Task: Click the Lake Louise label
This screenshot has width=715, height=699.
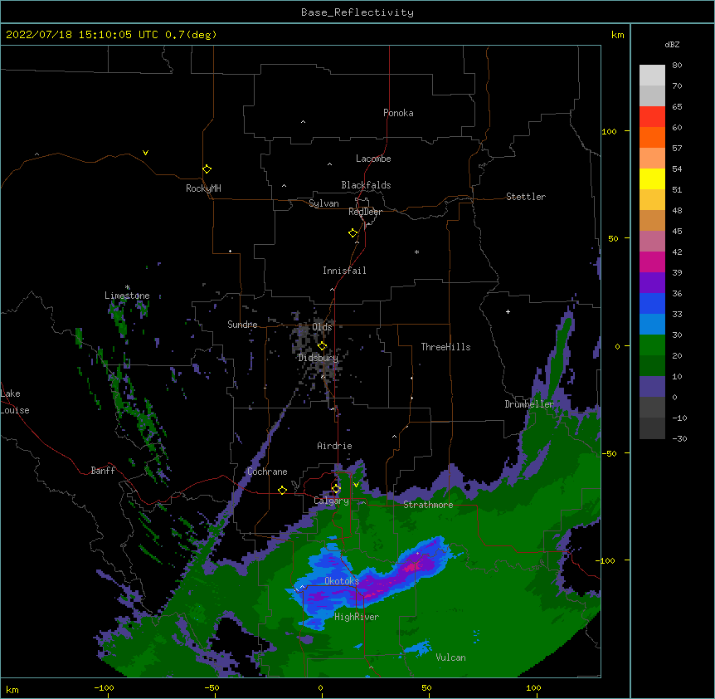Action: [15, 402]
